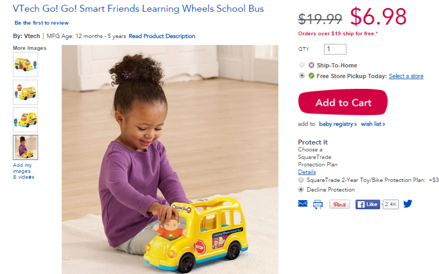
Task: Click Read Product Description link
Action: [162, 36]
